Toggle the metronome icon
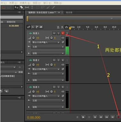 pyautogui.click(x=58, y=27)
